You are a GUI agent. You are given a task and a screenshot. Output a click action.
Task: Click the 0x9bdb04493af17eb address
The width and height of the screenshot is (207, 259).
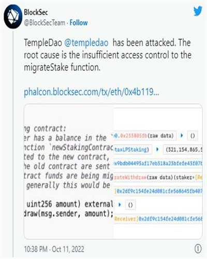click(x=158, y=163)
